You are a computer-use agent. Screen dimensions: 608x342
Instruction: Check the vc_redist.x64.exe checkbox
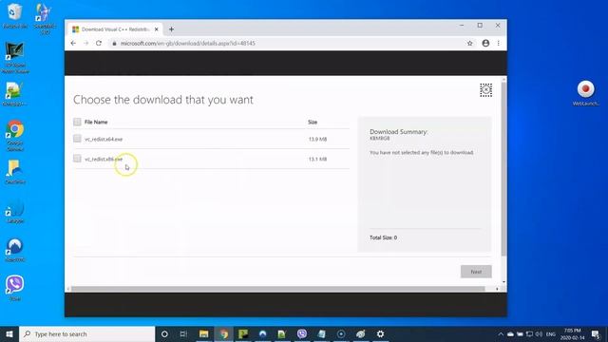click(77, 139)
